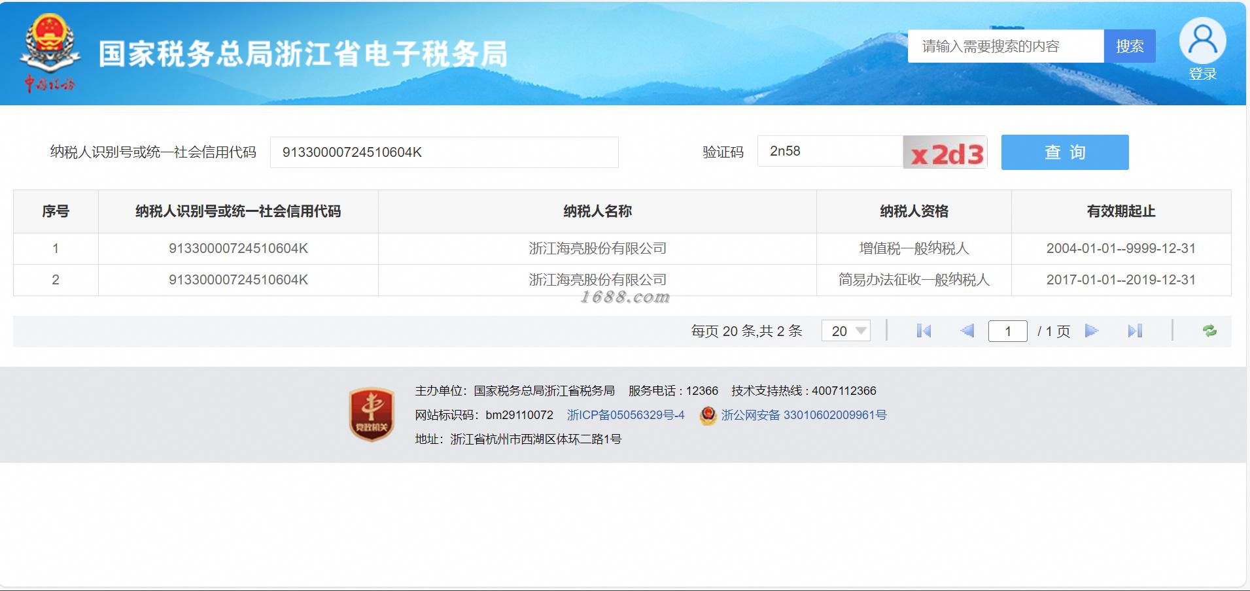The width and height of the screenshot is (1250, 591).
Task: Click the page number input box
Action: point(1007,331)
